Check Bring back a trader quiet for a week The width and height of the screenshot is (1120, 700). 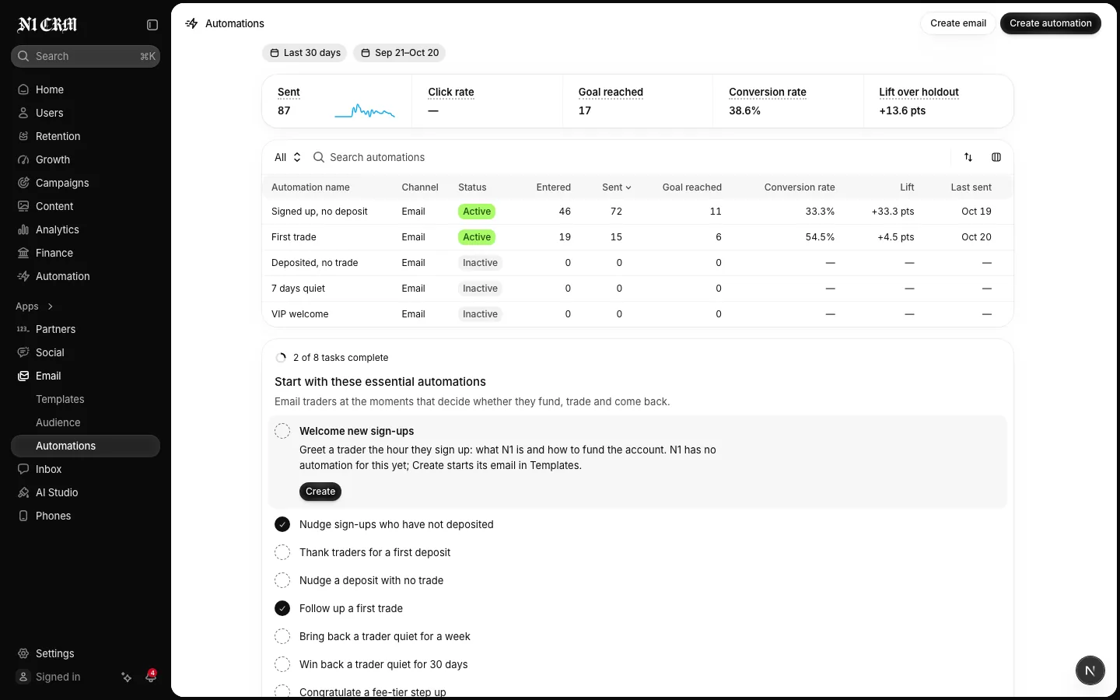click(x=282, y=636)
